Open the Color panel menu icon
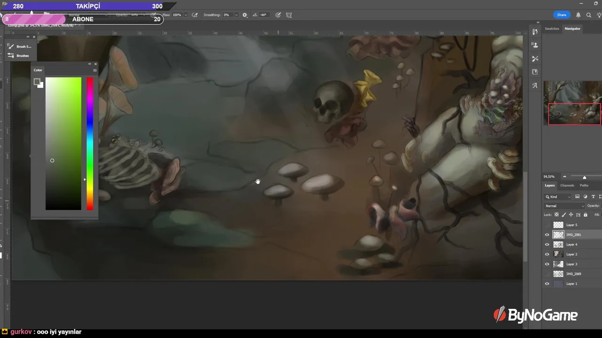602x338 pixels. [x=95, y=70]
